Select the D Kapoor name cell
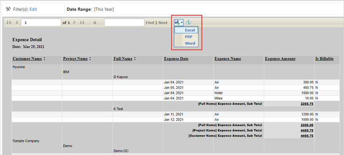 coord(121,77)
